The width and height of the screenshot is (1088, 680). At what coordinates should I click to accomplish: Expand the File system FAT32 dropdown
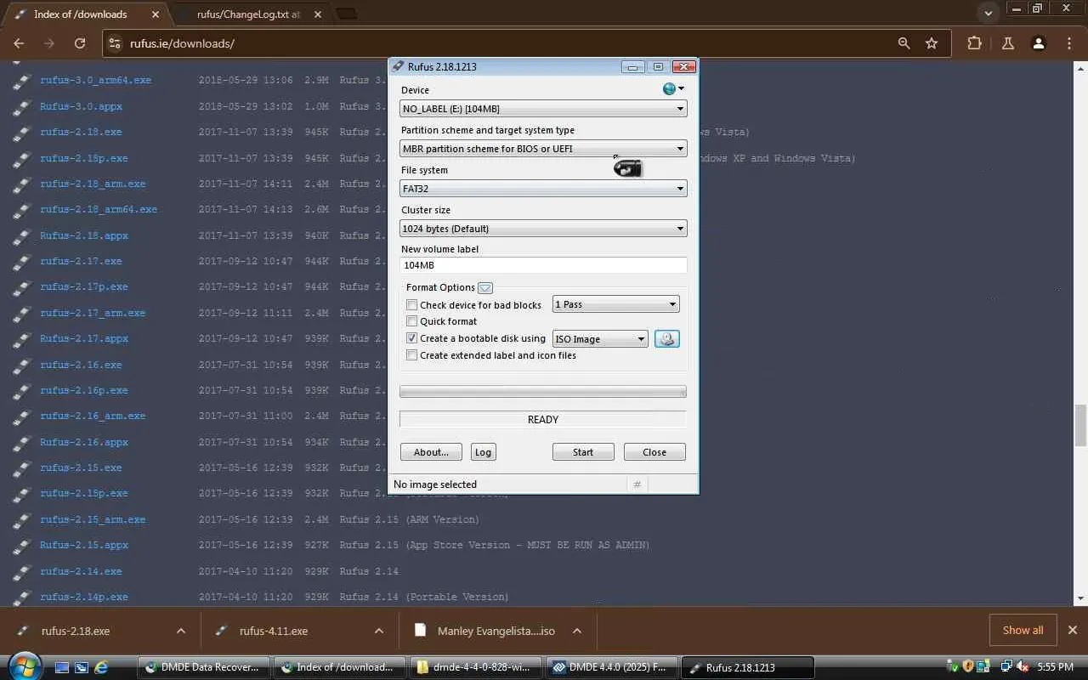tap(543, 189)
